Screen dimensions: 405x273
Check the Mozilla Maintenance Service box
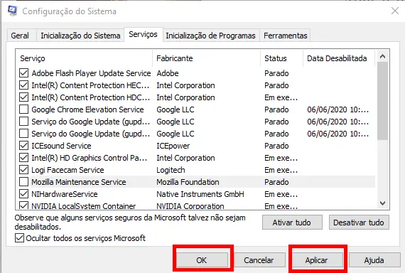point(23,182)
